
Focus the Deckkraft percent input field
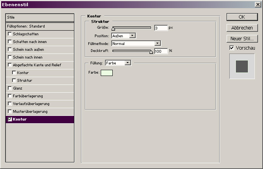pos(161,51)
